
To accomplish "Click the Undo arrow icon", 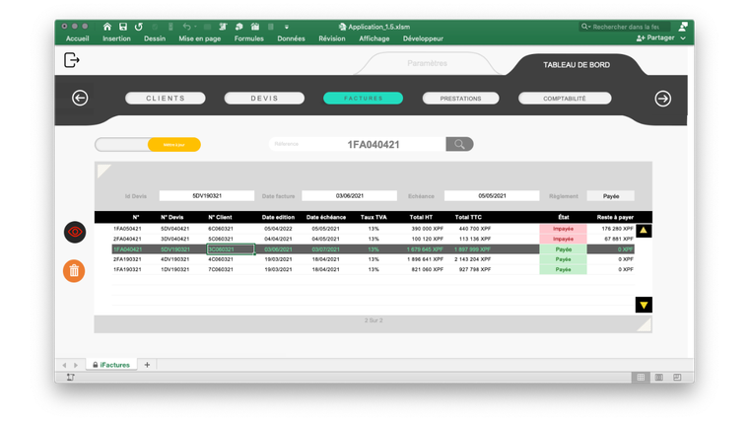I will (x=187, y=27).
